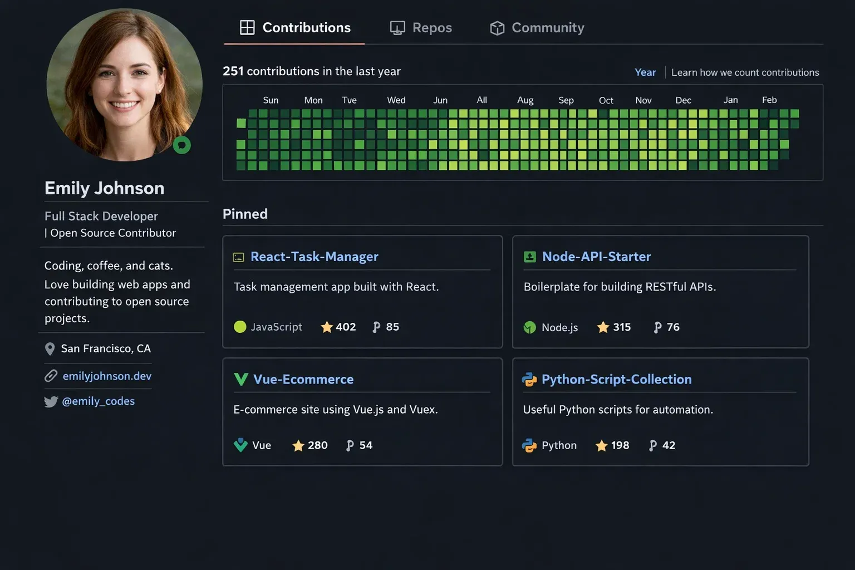Click the Node-API-Starter repo icon
This screenshot has width=855, height=570.
coord(529,257)
